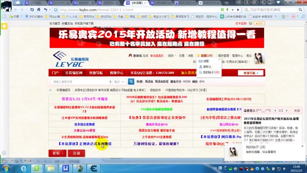Expand the address bar history dropdown arrow

[233, 10]
